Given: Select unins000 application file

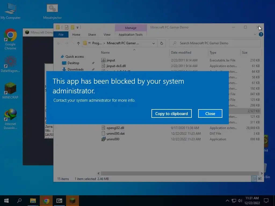Looking at the screenshot, I should point(180,139).
